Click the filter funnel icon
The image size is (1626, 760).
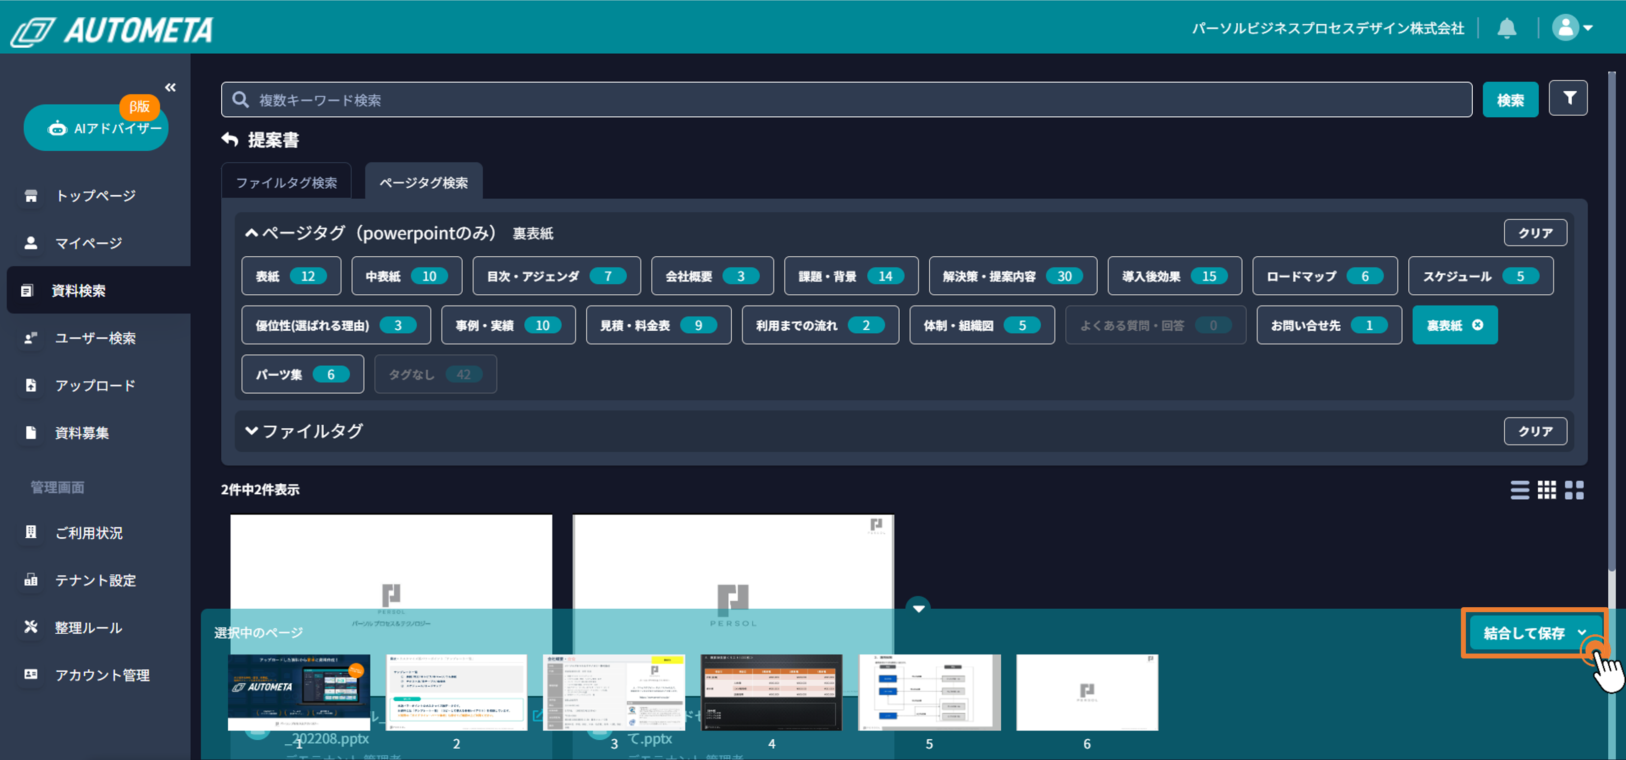[x=1568, y=99]
